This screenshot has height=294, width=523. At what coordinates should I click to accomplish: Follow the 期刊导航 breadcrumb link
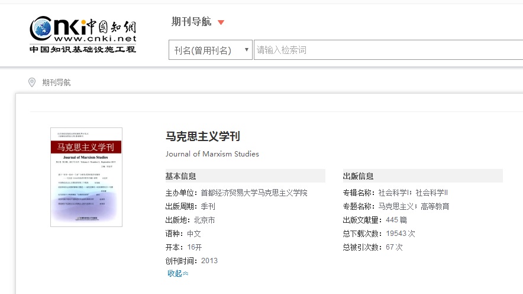56,82
